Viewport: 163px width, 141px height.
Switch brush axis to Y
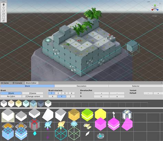click(62, 96)
